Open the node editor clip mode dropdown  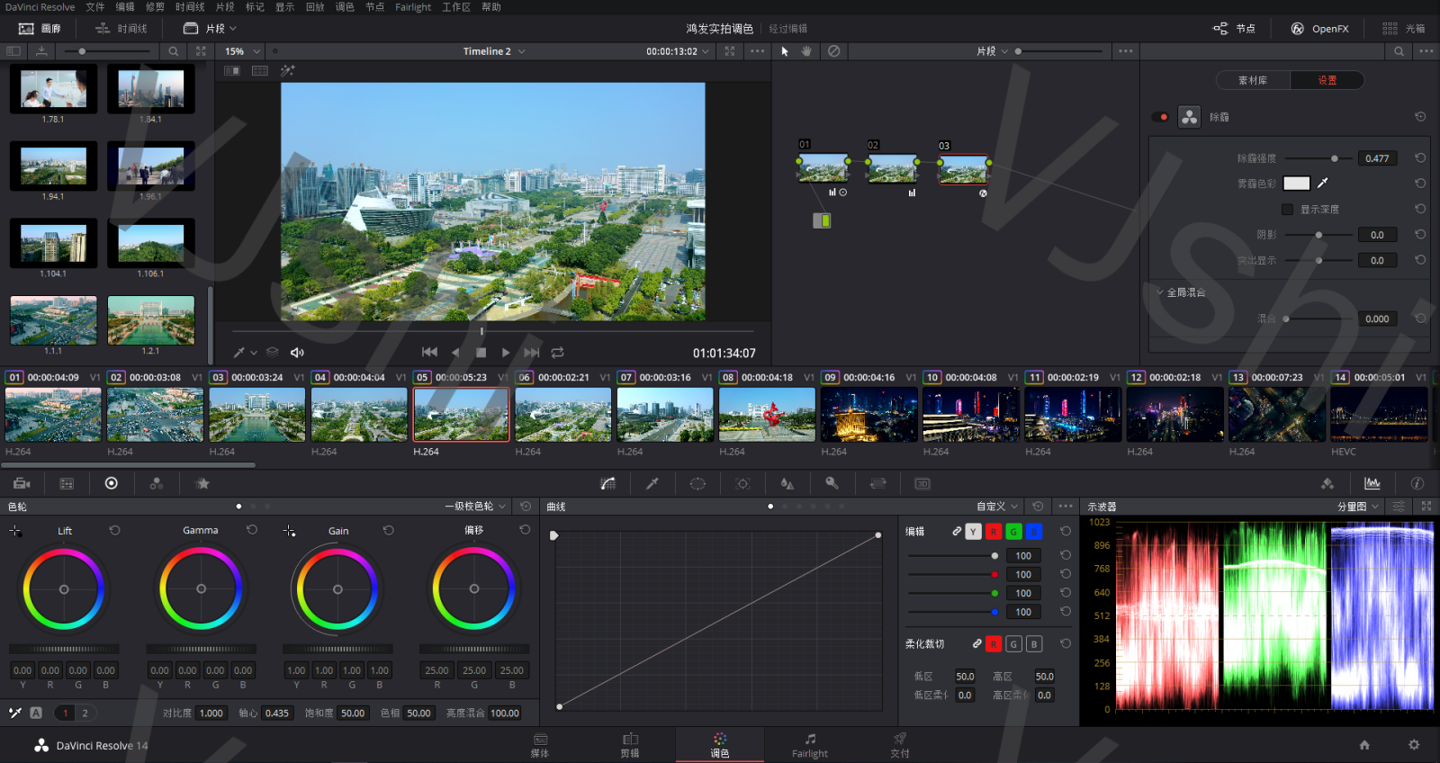992,51
